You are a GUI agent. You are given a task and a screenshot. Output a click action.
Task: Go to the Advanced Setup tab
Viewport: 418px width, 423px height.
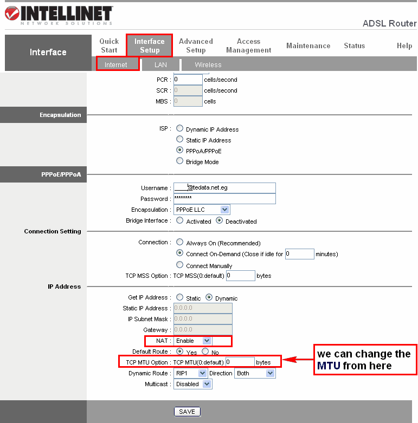(196, 45)
